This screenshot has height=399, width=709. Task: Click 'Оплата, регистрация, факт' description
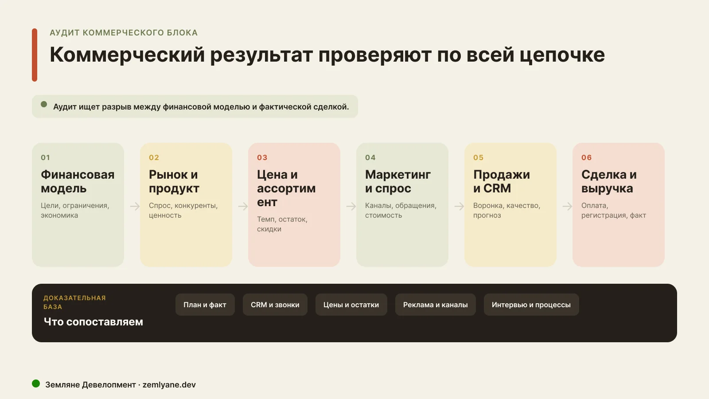point(614,211)
